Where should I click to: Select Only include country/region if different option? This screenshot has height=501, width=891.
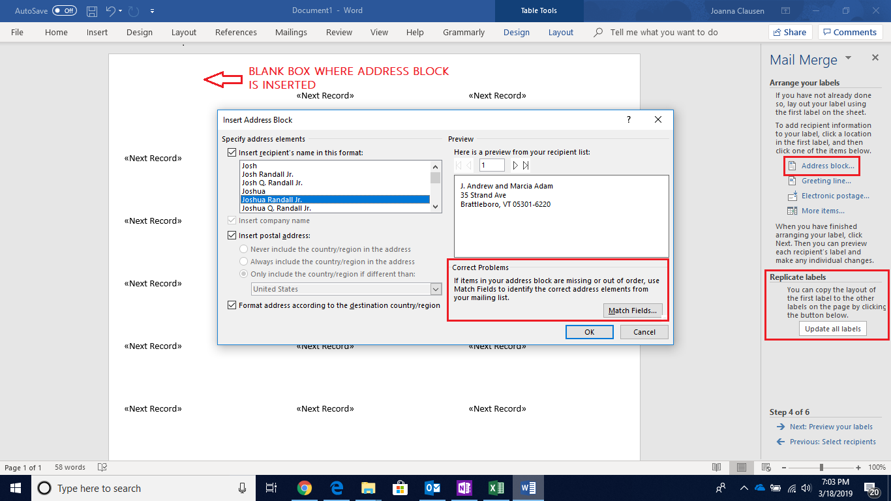[x=244, y=274]
